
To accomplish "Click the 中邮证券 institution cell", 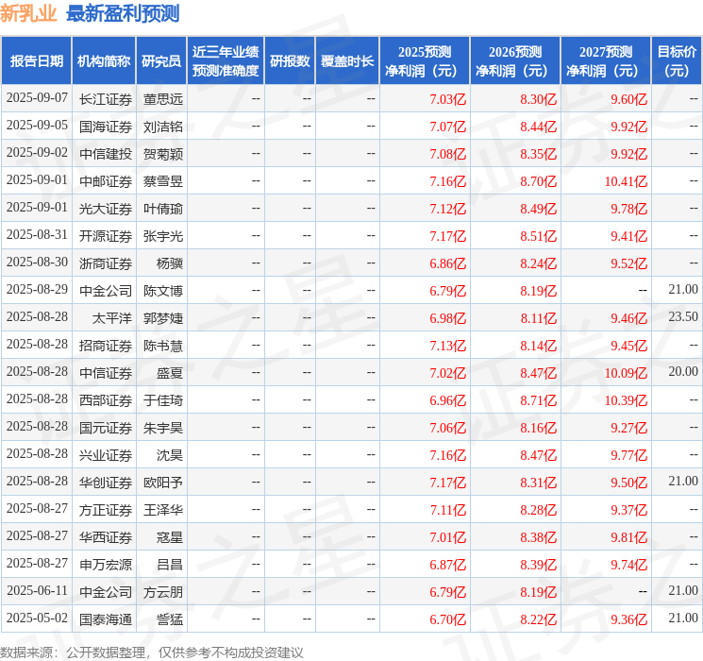I will pyautogui.click(x=106, y=181).
